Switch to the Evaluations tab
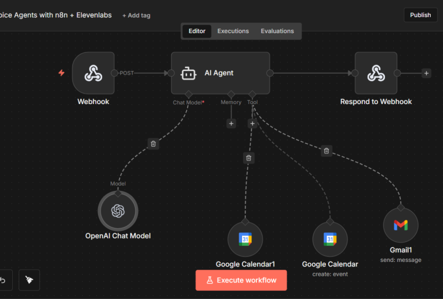The width and height of the screenshot is (443, 299). coord(277,31)
